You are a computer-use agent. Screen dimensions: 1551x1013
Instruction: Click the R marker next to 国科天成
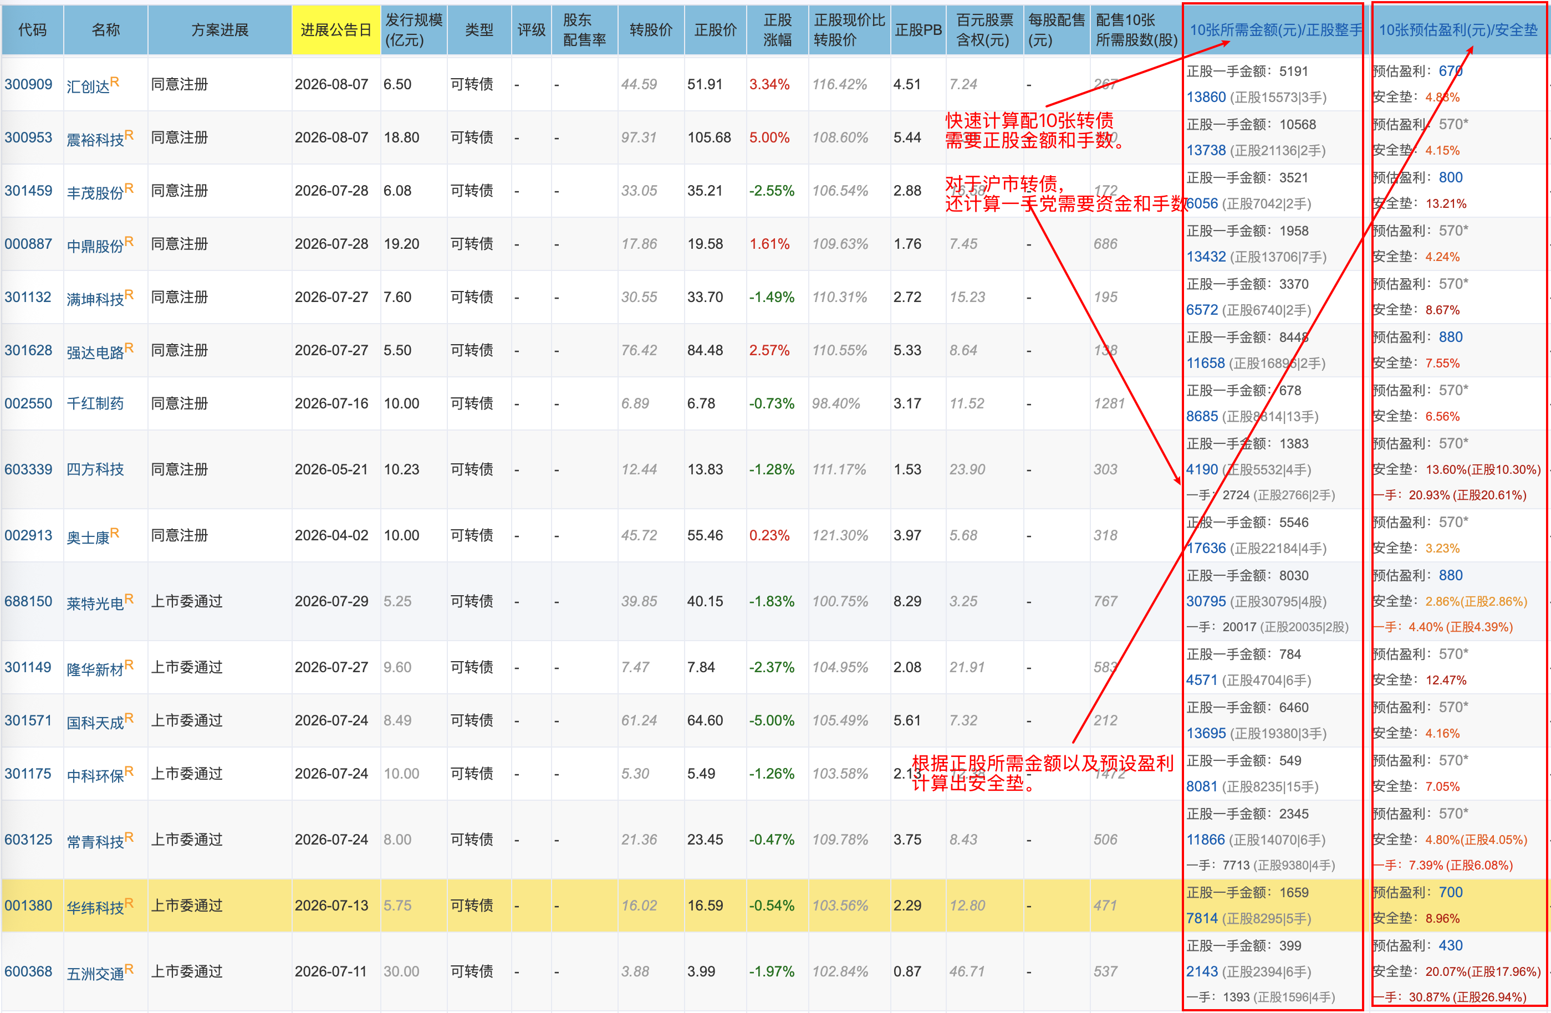[129, 718]
